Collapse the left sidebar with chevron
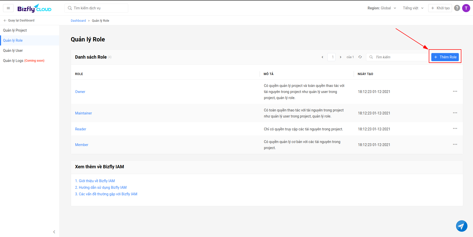Viewport: 473px width, 237px height. coord(54,232)
